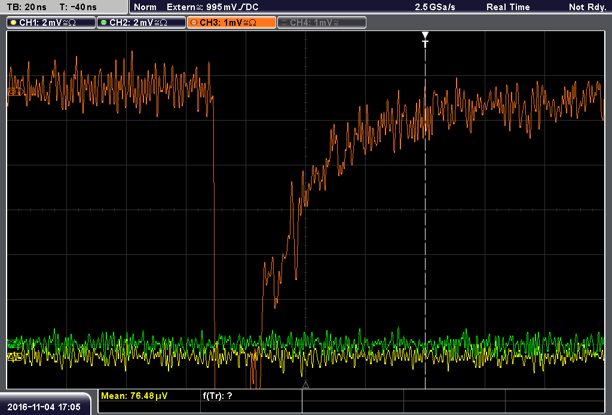Click the CH3 ground level marker on left edge
Viewport: 612px width, 415px height.
coord(16,92)
